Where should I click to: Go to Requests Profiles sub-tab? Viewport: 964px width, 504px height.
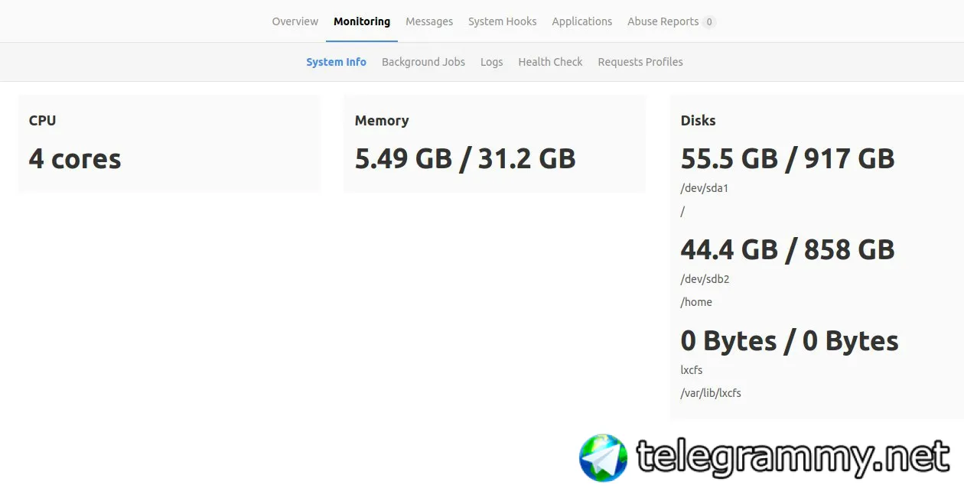[x=640, y=62]
